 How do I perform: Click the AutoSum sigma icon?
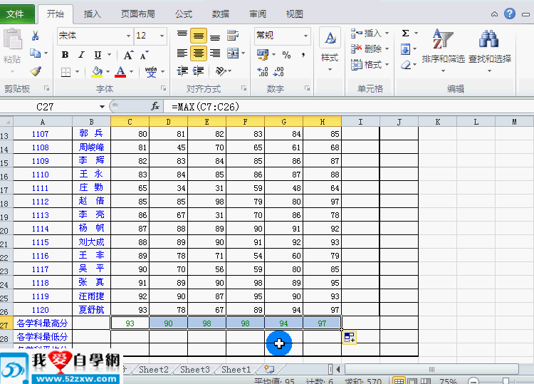(x=405, y=33)
